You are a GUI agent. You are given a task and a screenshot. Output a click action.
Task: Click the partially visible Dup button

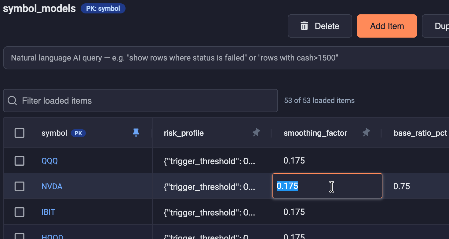[x=436, y=26]
